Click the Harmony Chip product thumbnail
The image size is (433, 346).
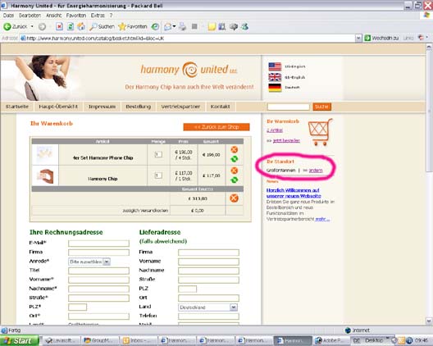[x=46, y=176]
